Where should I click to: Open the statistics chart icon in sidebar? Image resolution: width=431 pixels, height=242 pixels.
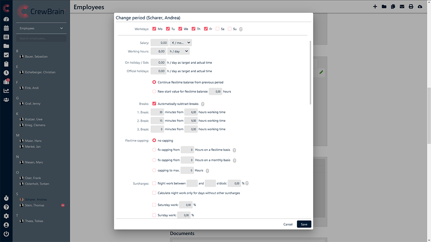click(x=6, y=91)
